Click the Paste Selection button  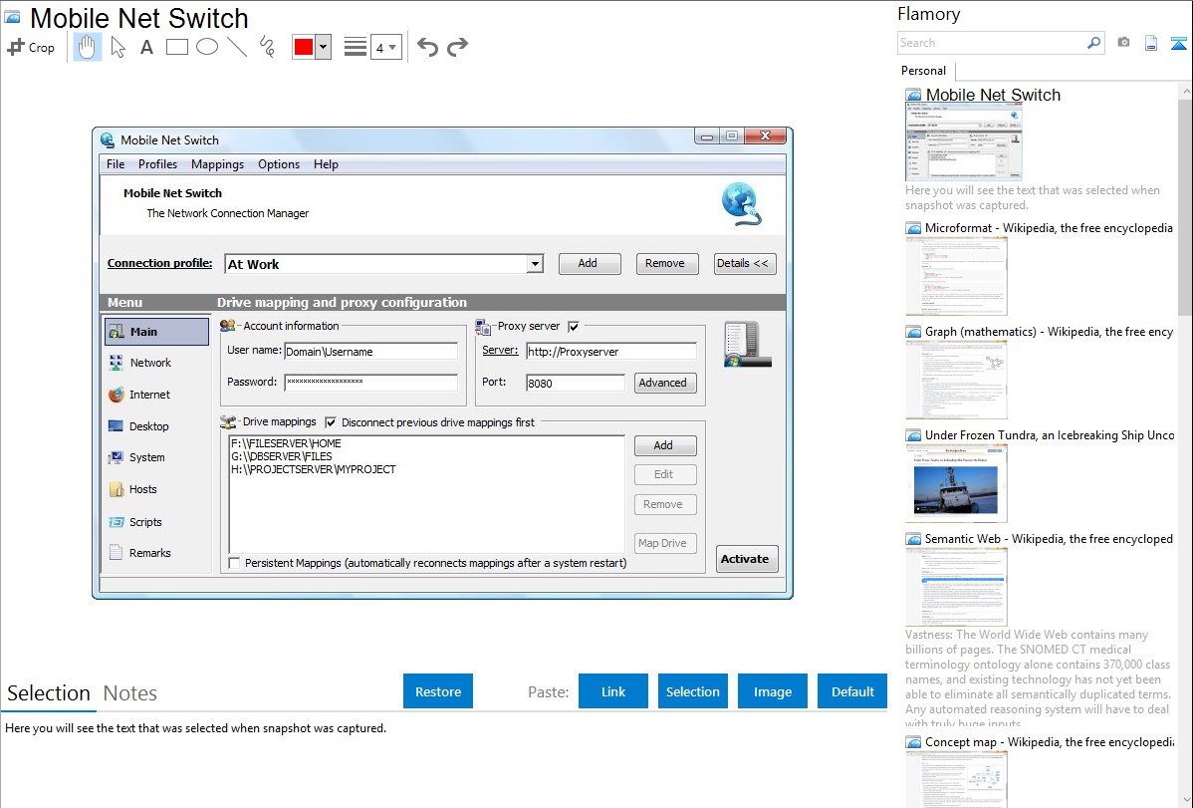coord(692,691)
